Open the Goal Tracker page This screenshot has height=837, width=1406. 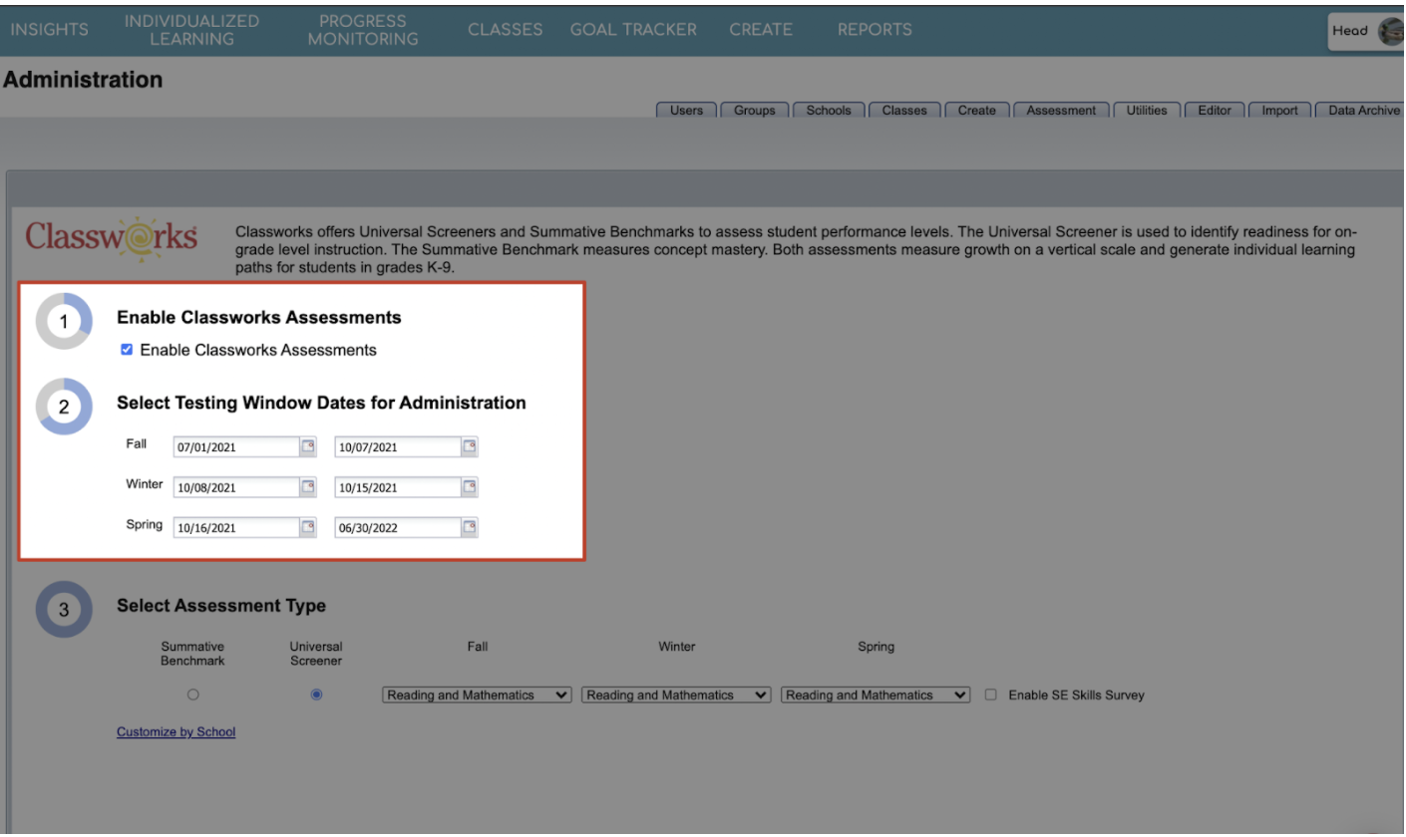click(x=633, y=30)
